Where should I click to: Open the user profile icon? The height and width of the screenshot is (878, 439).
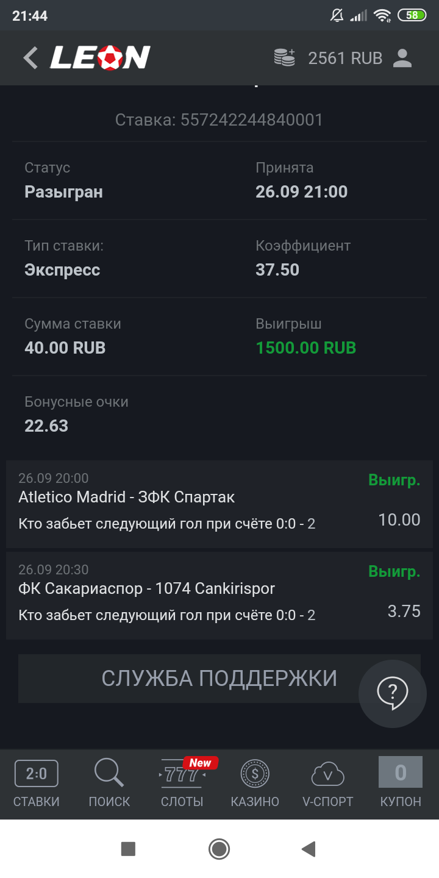point(402,58)
